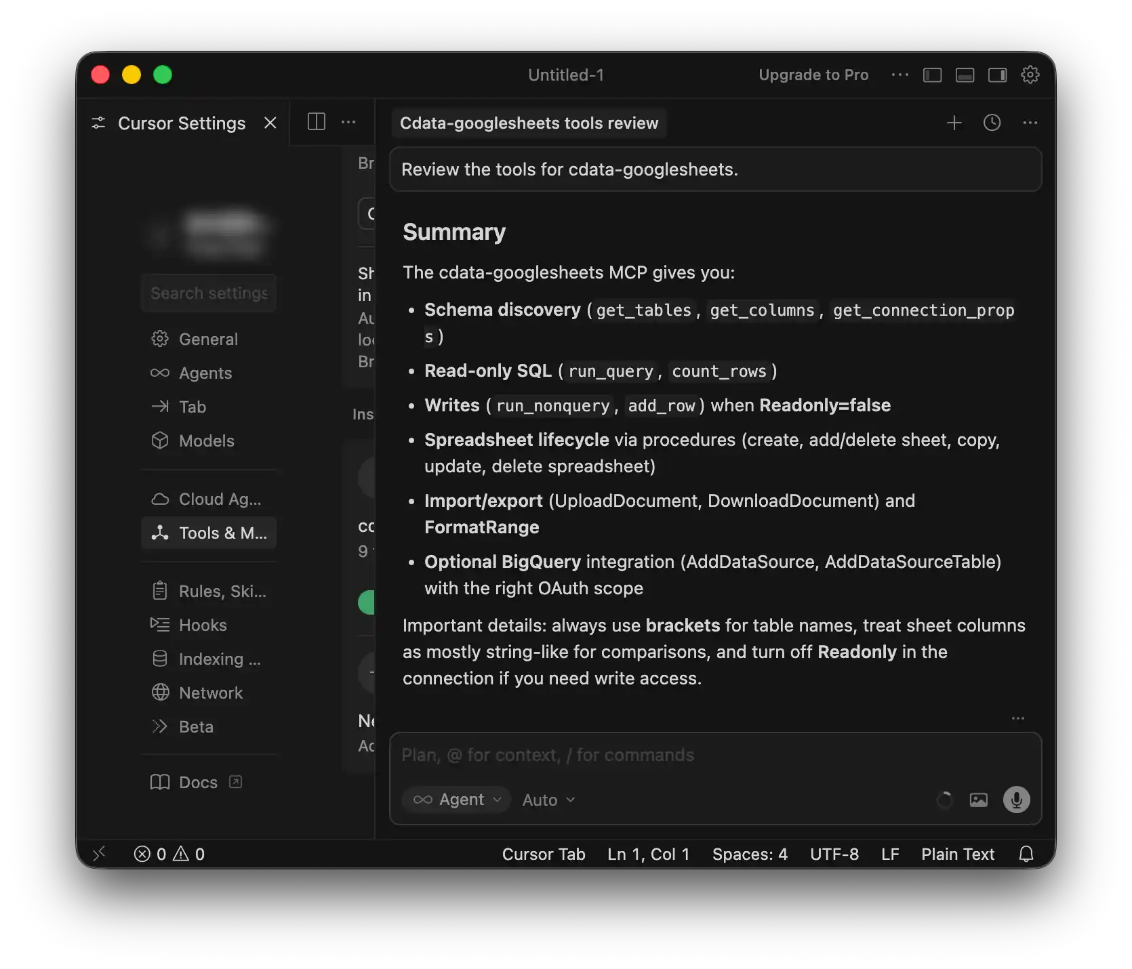Screen dimensions: 1132x969
Task: Attach an image using the image icon
Action: pos(978,800)
